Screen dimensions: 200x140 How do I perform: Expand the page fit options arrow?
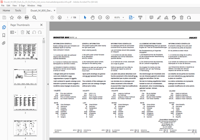[134, 18]
